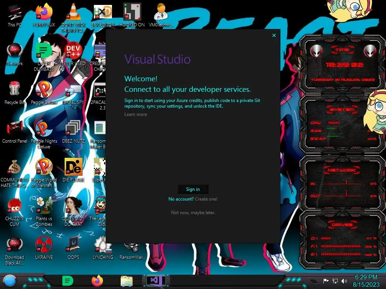Open the DIE PLEASE desktop icon
This screenshot has width=386, height=289.
coord(74,170)
